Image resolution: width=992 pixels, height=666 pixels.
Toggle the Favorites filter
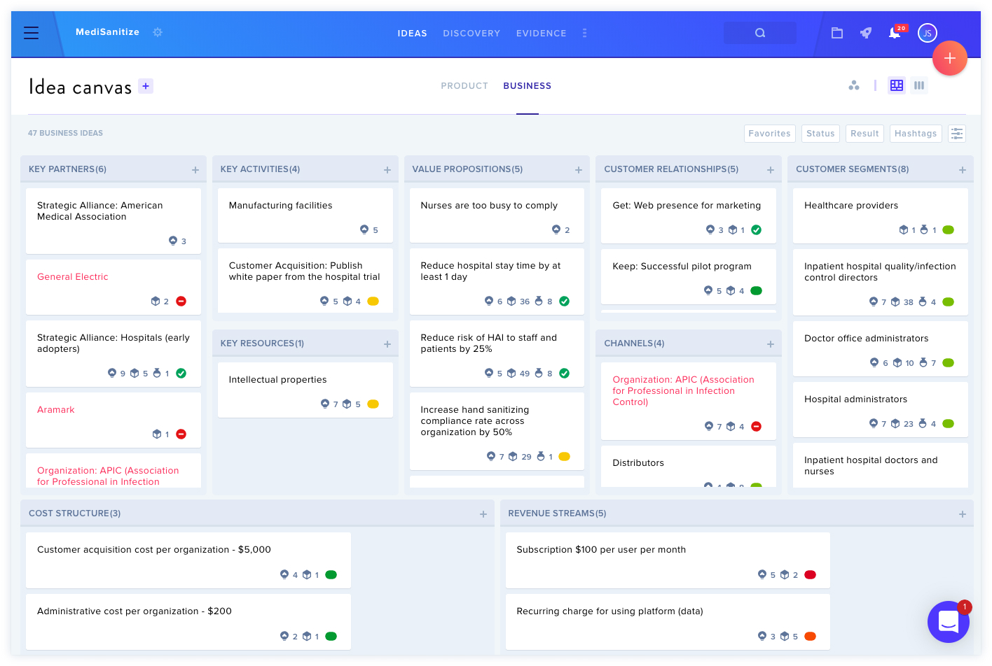(x=769, y=134)
